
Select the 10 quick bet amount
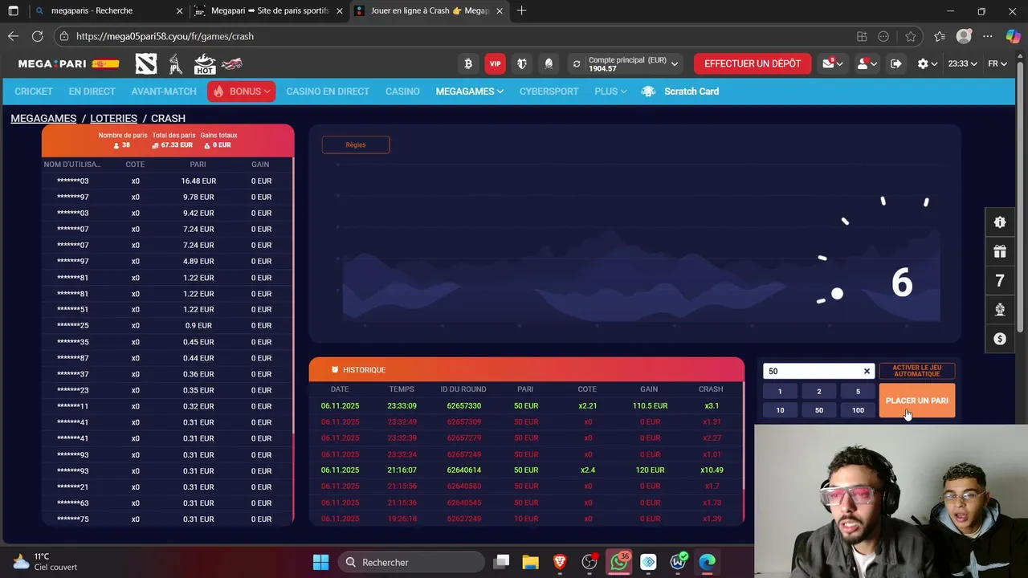click(780, 410)
